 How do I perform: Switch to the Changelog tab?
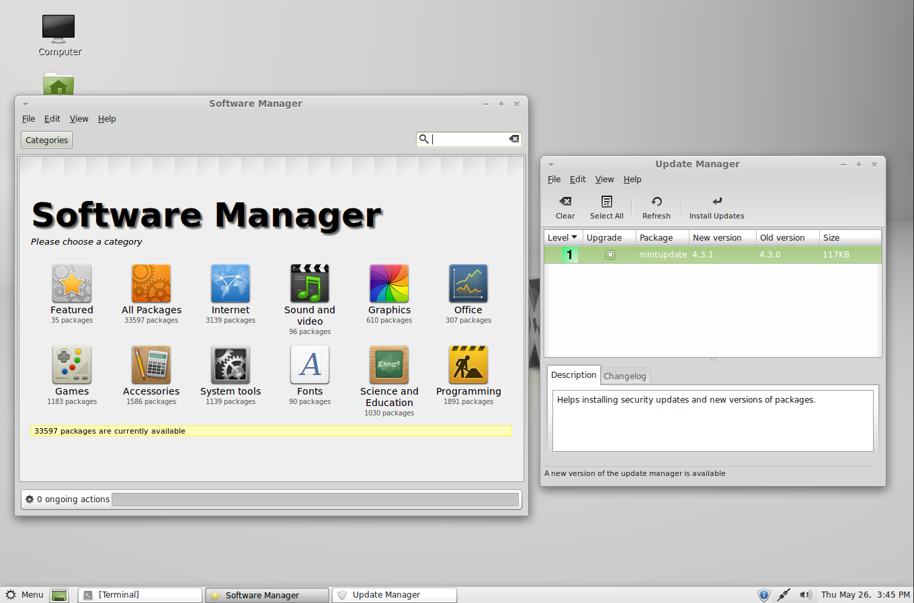pos(625,376)
